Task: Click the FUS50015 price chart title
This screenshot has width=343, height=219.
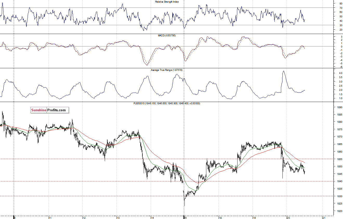Action: tap(167, 104)
